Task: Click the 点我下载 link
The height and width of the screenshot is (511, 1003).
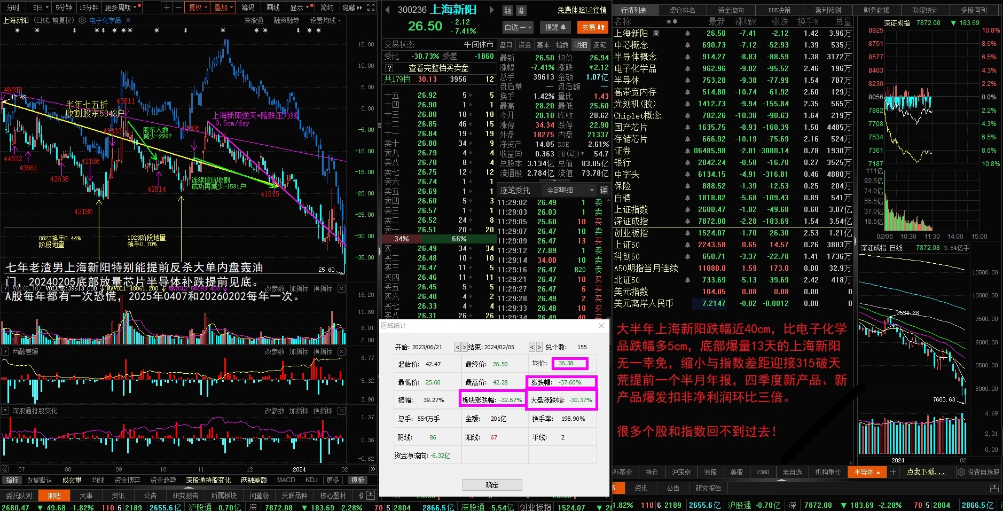Action: (x=926, y=472)
